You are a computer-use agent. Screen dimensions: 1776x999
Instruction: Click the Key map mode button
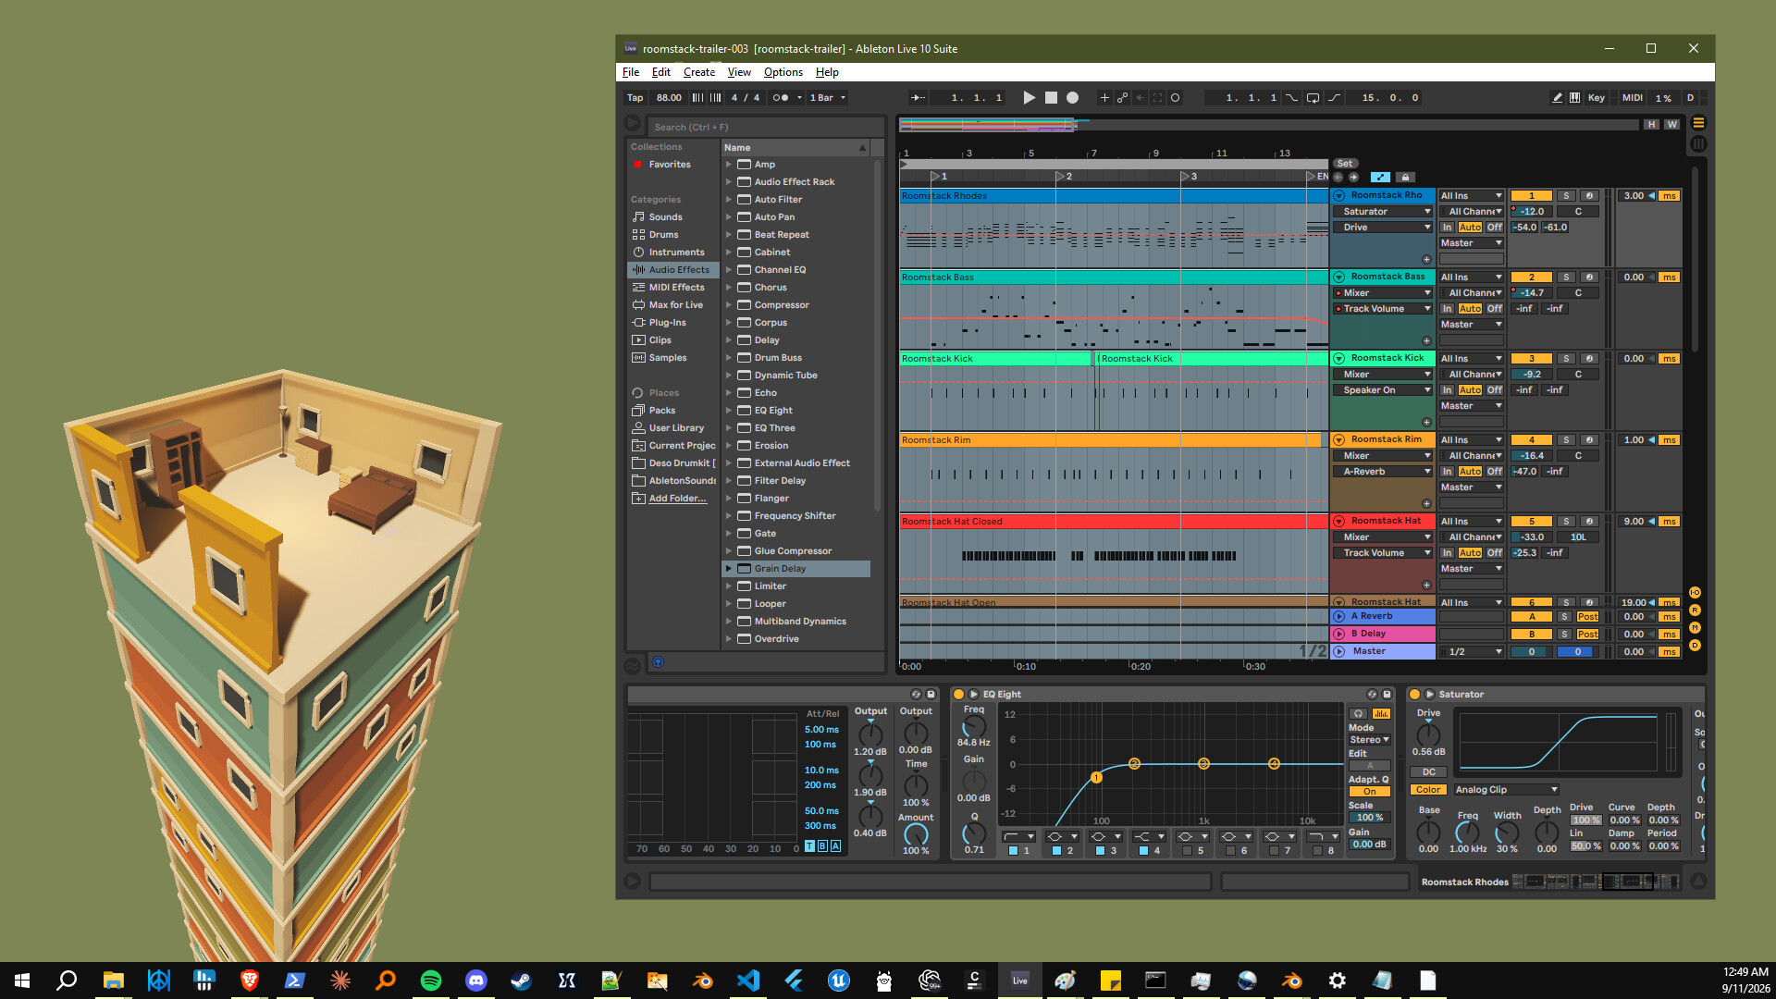(1597, 98)
